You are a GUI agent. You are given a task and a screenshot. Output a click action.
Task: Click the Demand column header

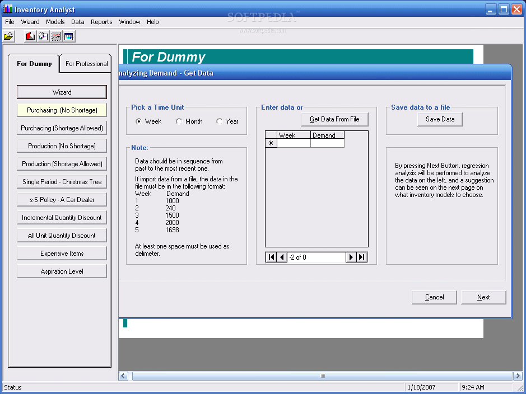(327, 135)
